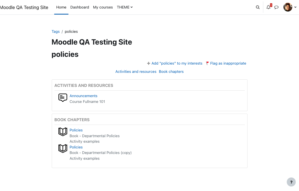Click book icon for Departmental Policies
The image size is (299, 191).
pyautogui.click(x=63, y=132)
